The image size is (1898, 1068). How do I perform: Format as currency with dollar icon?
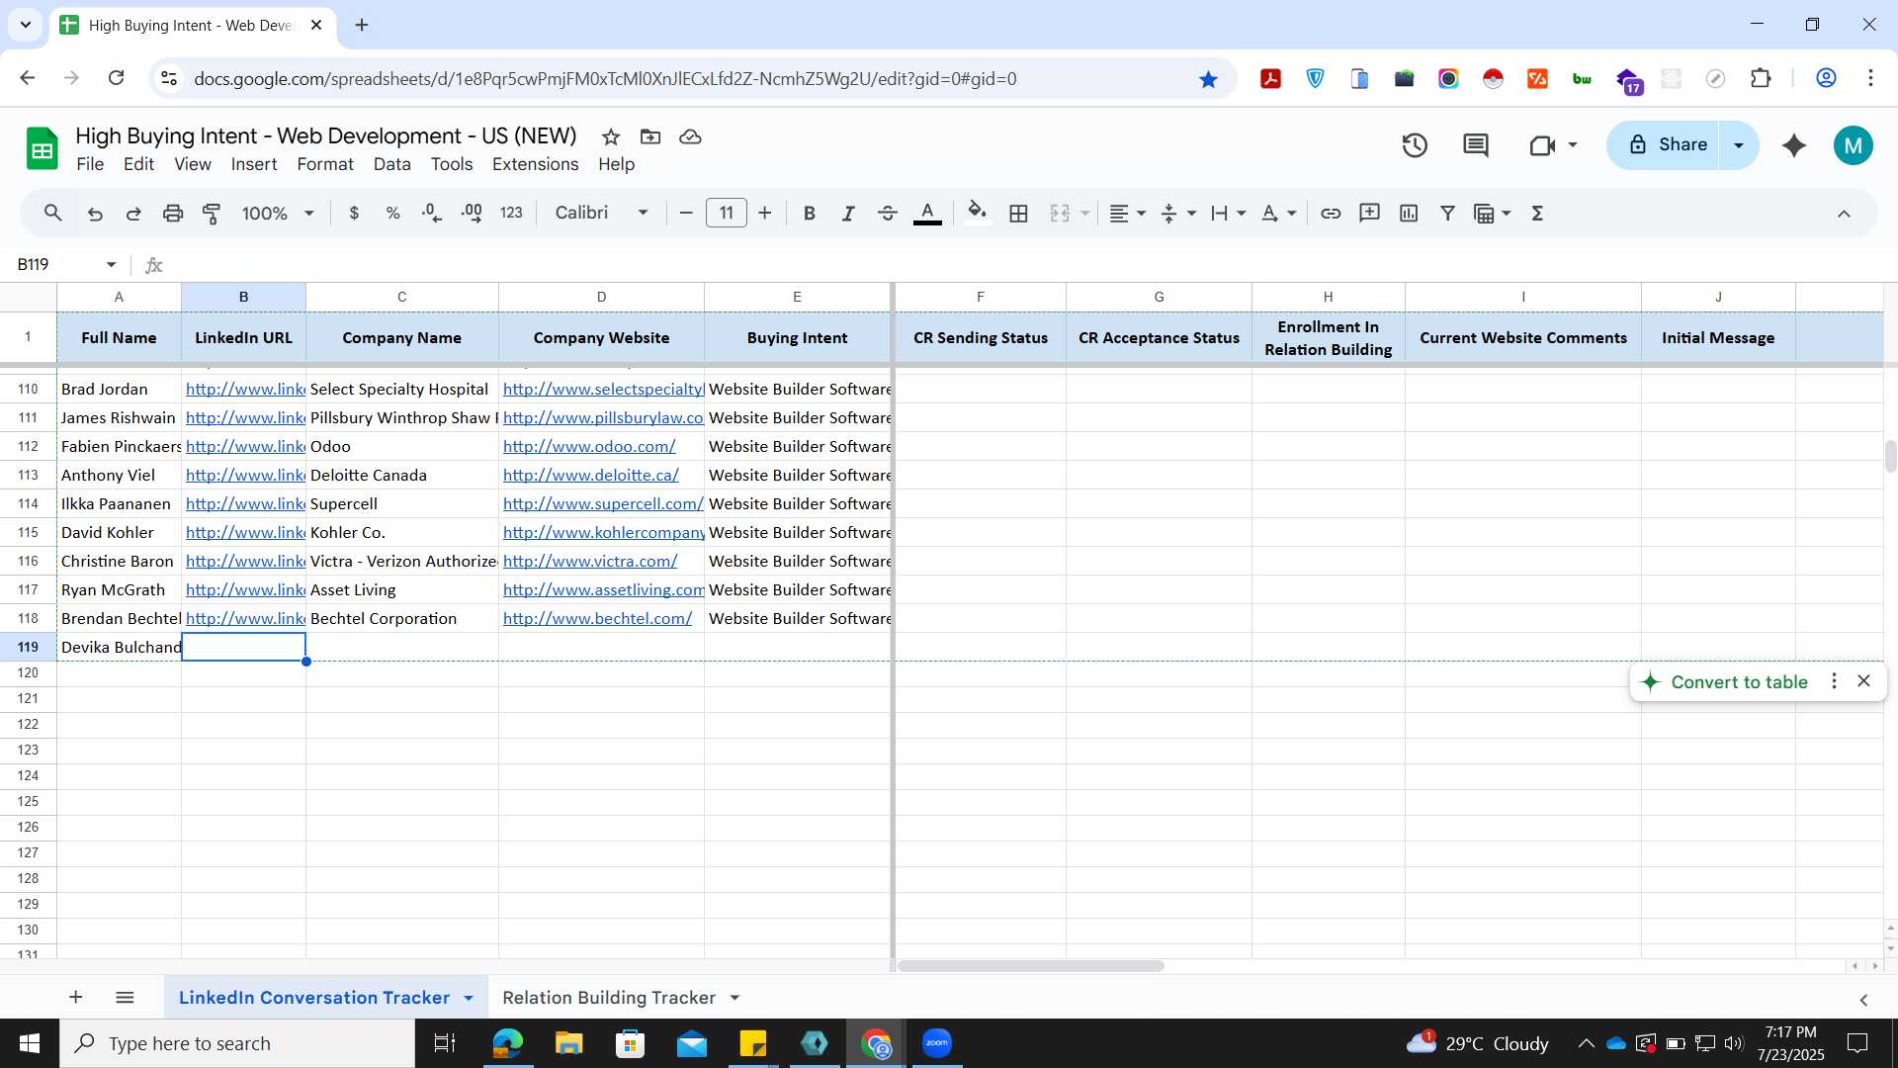pyautogui.click(x=354, y=213)
